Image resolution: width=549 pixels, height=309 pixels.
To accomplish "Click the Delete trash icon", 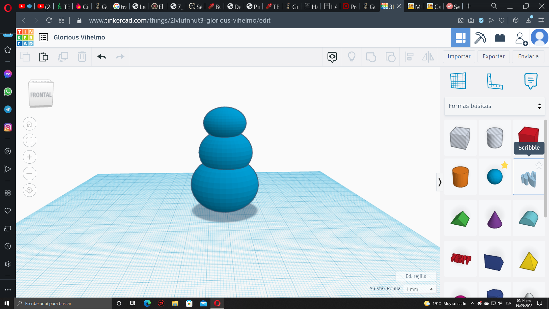I will 82,57.
